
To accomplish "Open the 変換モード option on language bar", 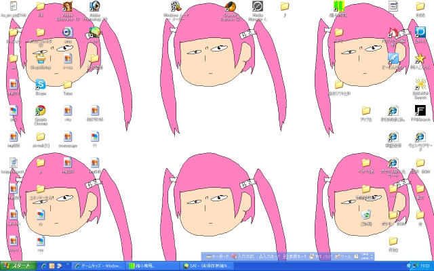I will point(296,257).
